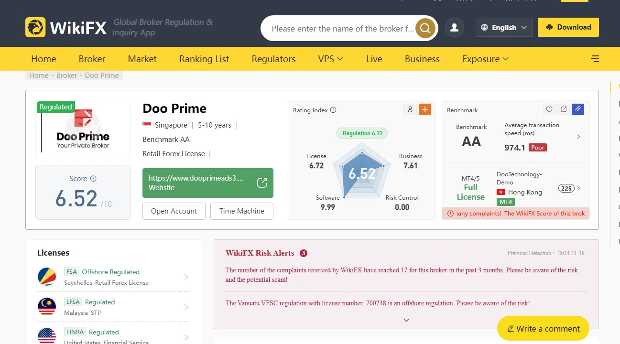Click the info icon beside Score
This screenshot has height=344, width=620.
tap(93, 179)
